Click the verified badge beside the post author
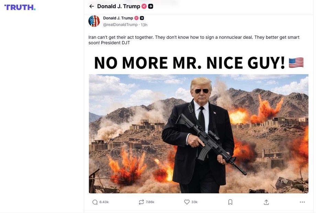 [136, 18]
